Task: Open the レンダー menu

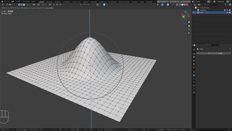Action: coord(18,1)
